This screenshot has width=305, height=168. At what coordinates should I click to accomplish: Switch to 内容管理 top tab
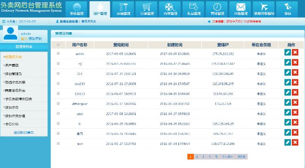tap(170, 8)
